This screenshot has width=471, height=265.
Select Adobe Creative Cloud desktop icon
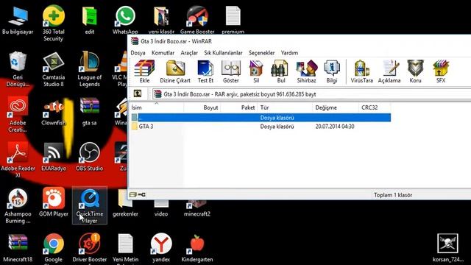tap(18, 115)
